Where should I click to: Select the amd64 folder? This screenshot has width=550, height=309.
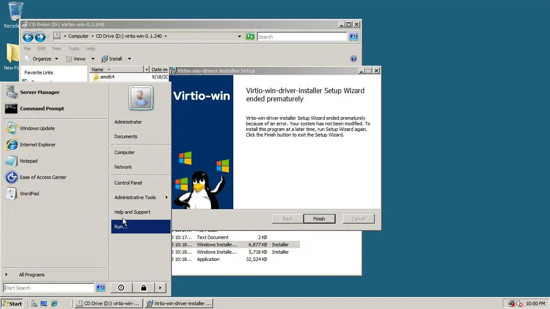coord(107,77)
